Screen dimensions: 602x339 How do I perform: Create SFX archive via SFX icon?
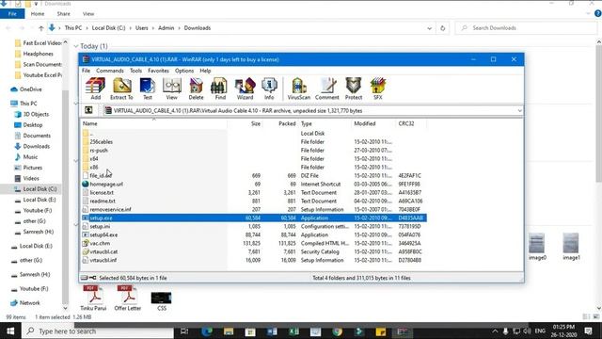(378, 89)
